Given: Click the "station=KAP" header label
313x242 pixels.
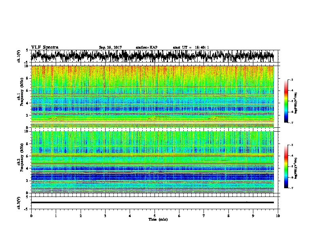Looking at the screenshot, I should click(x=147, y=47).
